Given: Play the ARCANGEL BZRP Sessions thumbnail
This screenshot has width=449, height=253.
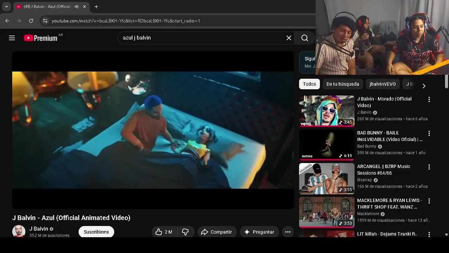Looking at the screenshot, I should [x=327, y=178].
